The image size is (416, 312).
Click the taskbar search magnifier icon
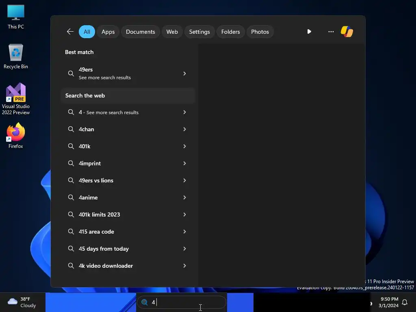coord(144,302)
